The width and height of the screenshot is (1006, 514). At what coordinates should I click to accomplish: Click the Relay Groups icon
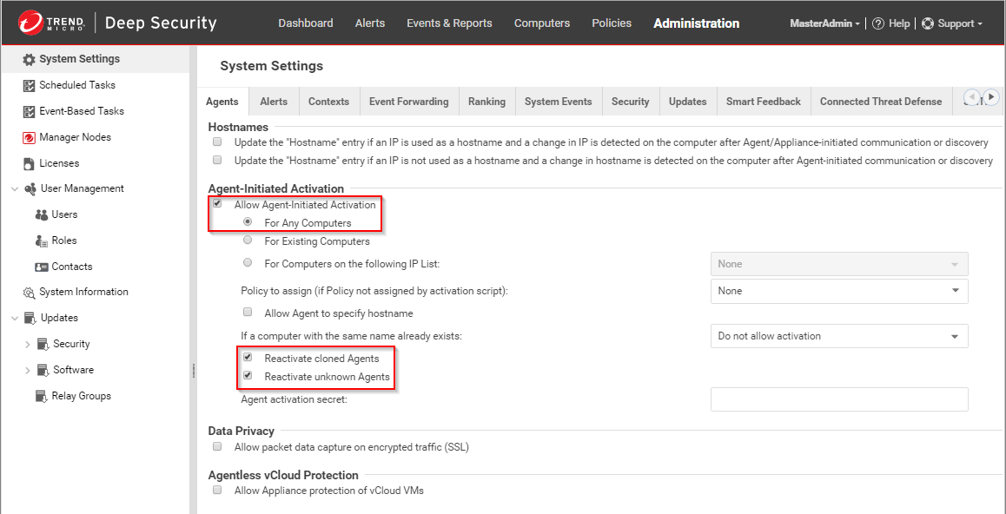[x=43, y=396]
